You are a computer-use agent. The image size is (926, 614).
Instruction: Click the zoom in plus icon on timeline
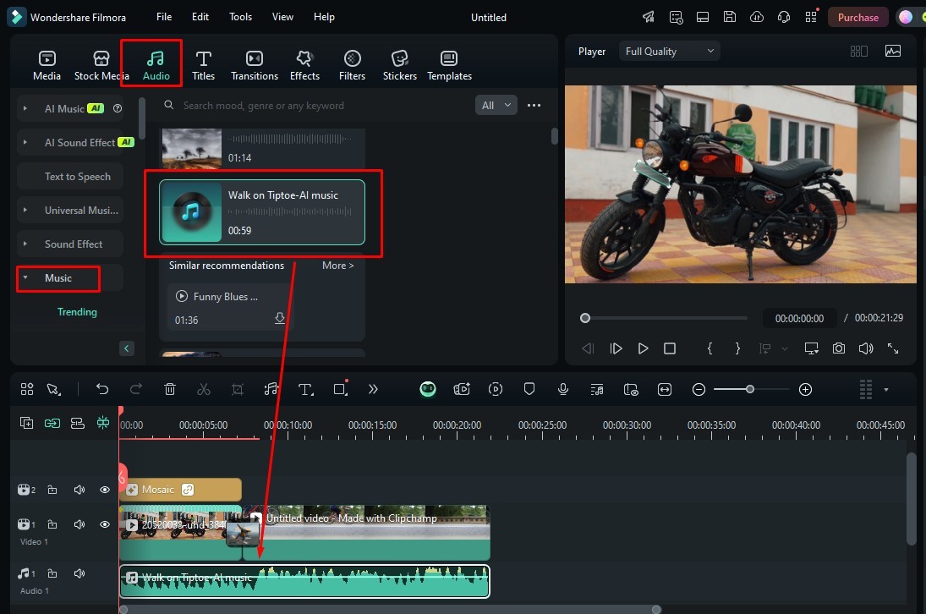805,389
